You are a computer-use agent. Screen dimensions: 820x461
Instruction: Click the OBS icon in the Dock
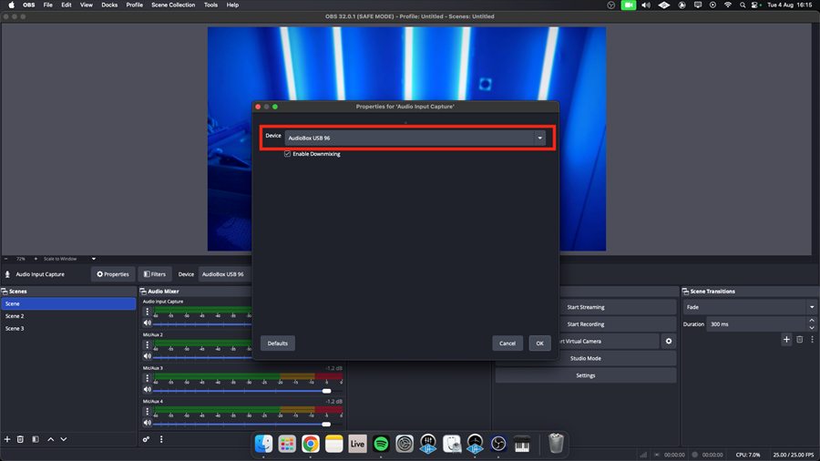click(498, 444)
